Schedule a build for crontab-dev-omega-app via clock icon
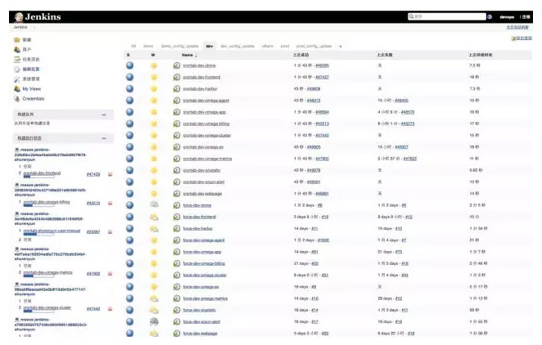The width and height of the screenshot is (542, 345). [177, 112]
